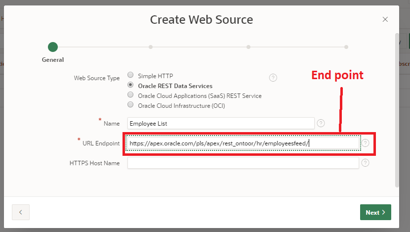
Task: Open help for the Name field
Action: pyautogui.click(x=321, y=123)
